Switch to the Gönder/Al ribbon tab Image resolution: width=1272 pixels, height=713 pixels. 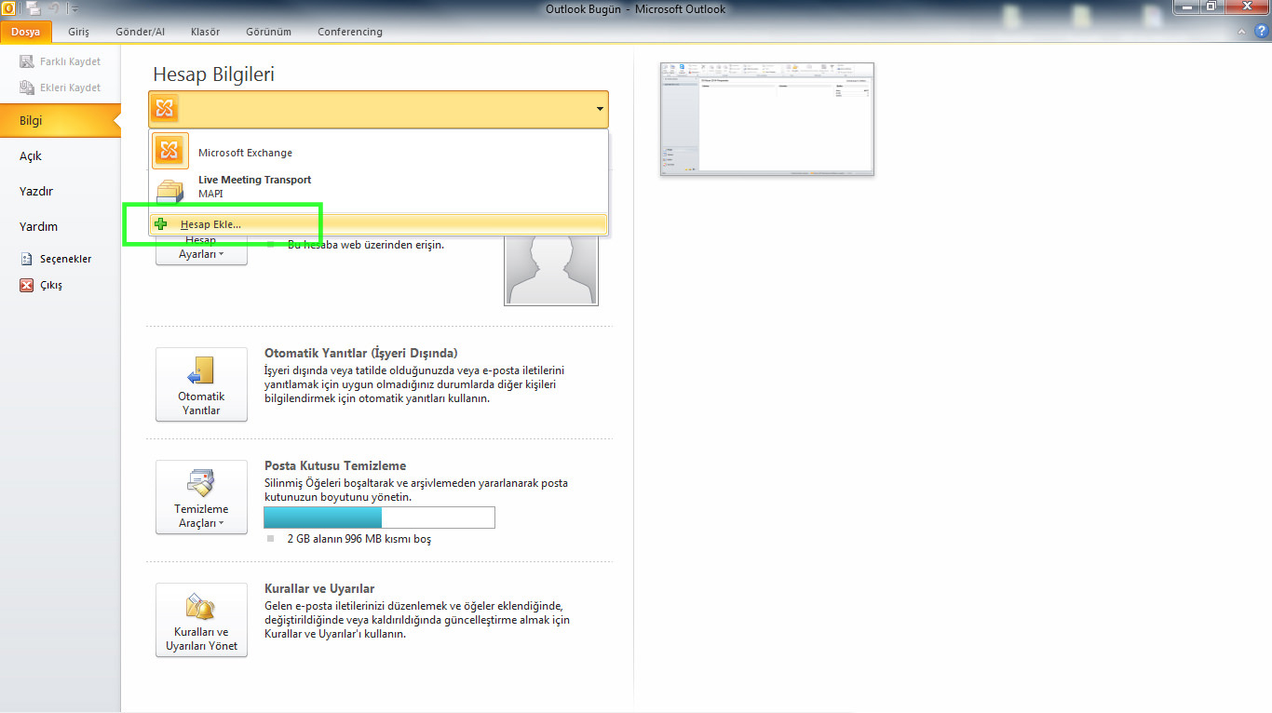(140, 31)
